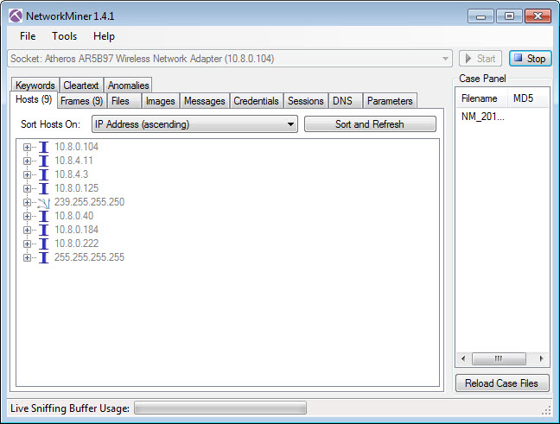Switch to the Keywords tab
The image size is (560, 424).
coord(35,85)
